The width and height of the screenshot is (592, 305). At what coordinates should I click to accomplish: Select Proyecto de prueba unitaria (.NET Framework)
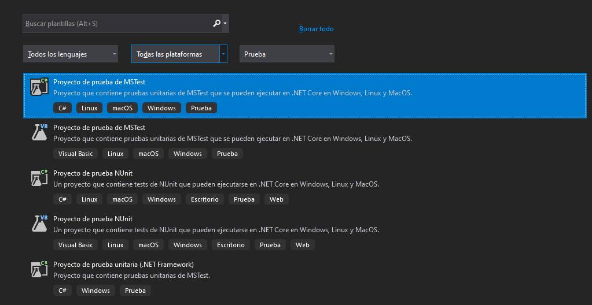(x=123, y=265)
